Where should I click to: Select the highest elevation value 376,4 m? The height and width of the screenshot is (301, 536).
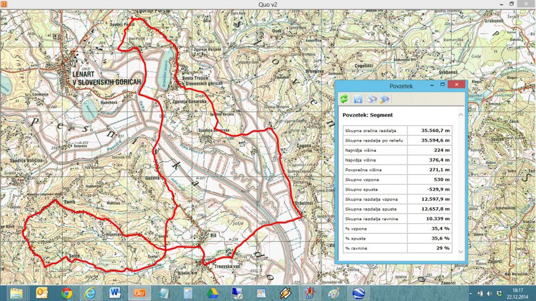point(439,160)
